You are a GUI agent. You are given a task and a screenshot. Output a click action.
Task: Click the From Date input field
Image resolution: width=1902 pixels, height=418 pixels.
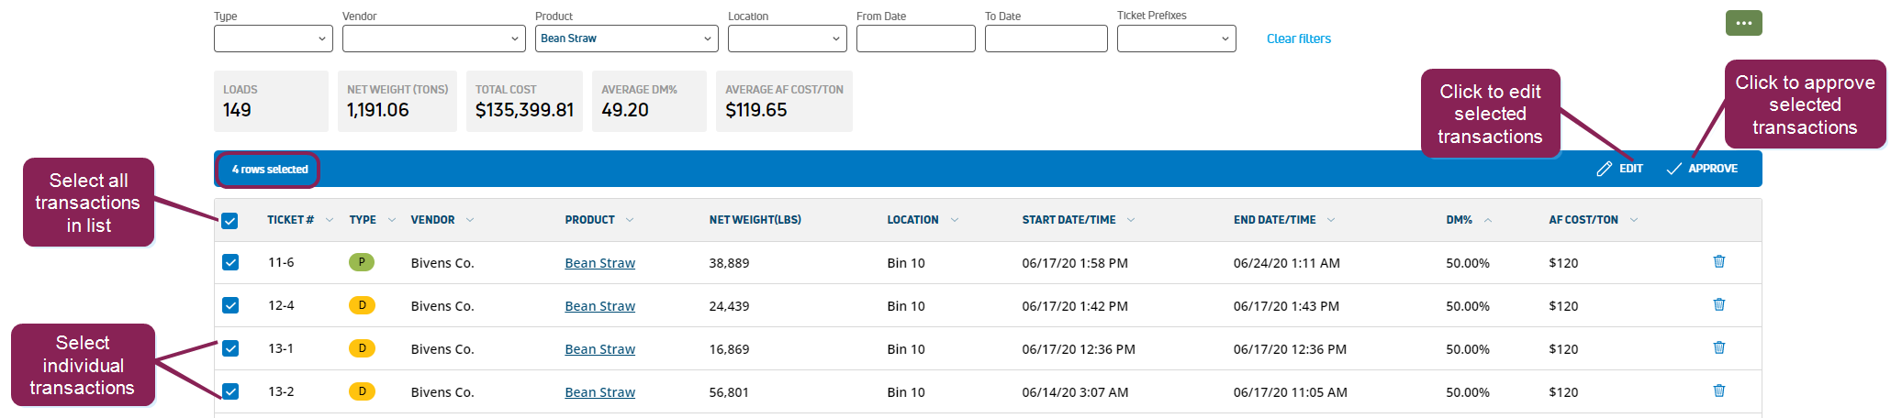point(915,38)
